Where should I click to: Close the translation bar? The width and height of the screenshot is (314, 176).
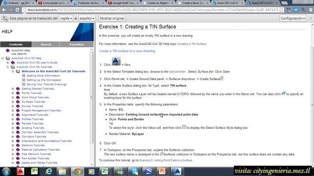(x=311, y=18)
